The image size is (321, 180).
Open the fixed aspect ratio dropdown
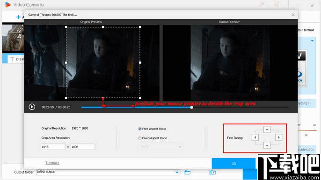(x=160, y=147)
